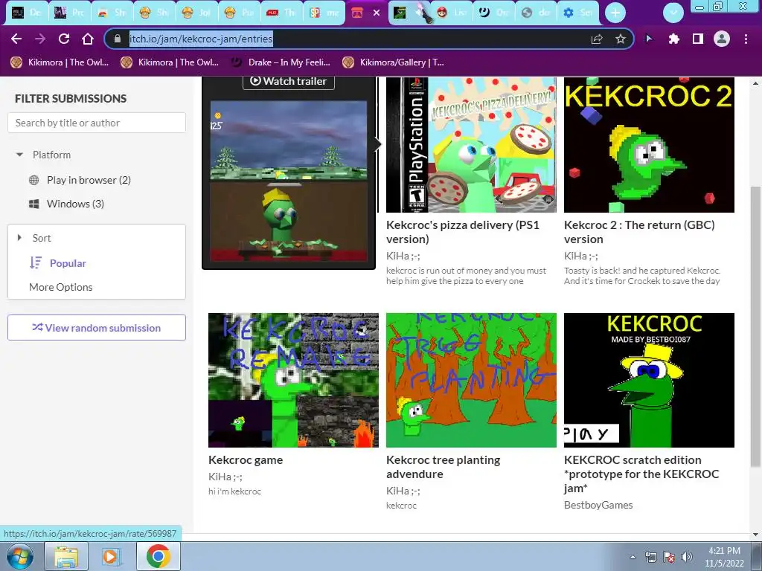Select the Popular sort option
Screen dimensions: 762x571
coord(68,263)
